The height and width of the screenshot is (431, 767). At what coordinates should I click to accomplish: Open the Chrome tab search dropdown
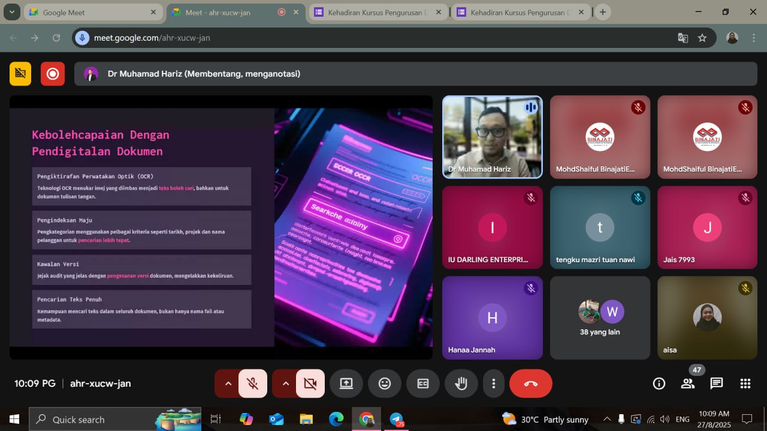[x=11, y=12]
